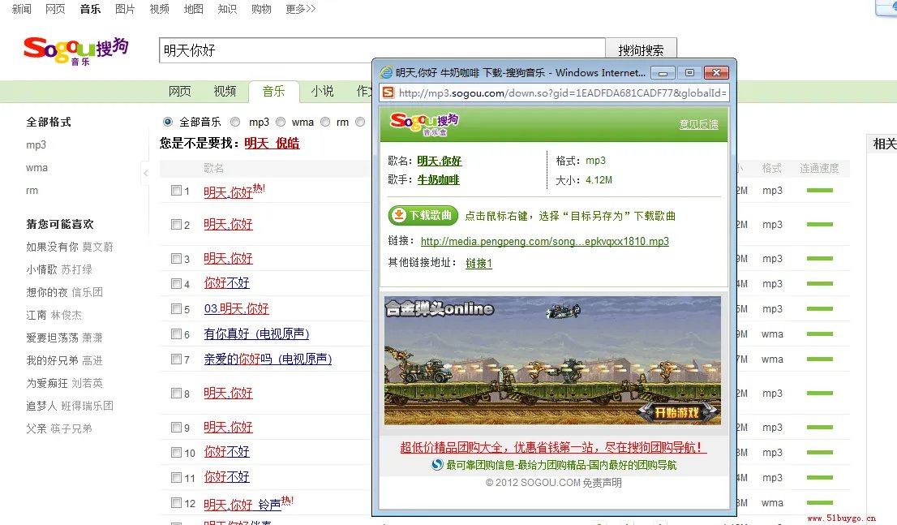The width and height of the screenshot is (897, 525).
Task: Click the green download song button
Action: (423, 216)
